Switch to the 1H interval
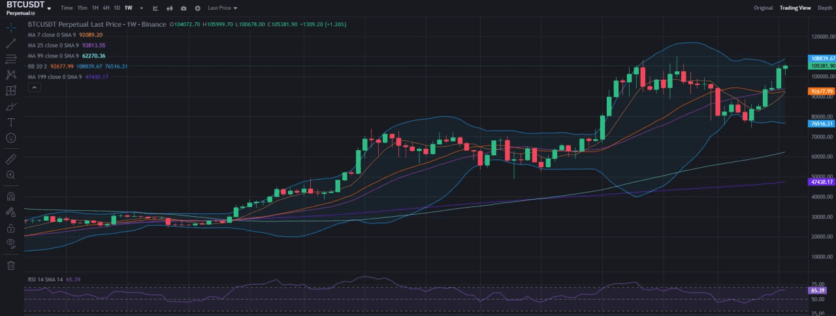Screen dimensions: 836x316 pyautogui.click(x=95, y=8)
